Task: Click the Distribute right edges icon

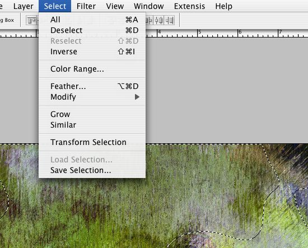Action: click(170, 20)
